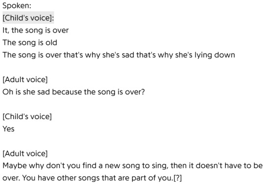
Task: Click the line 'over. You have other songs'
Action: point(92,178)
